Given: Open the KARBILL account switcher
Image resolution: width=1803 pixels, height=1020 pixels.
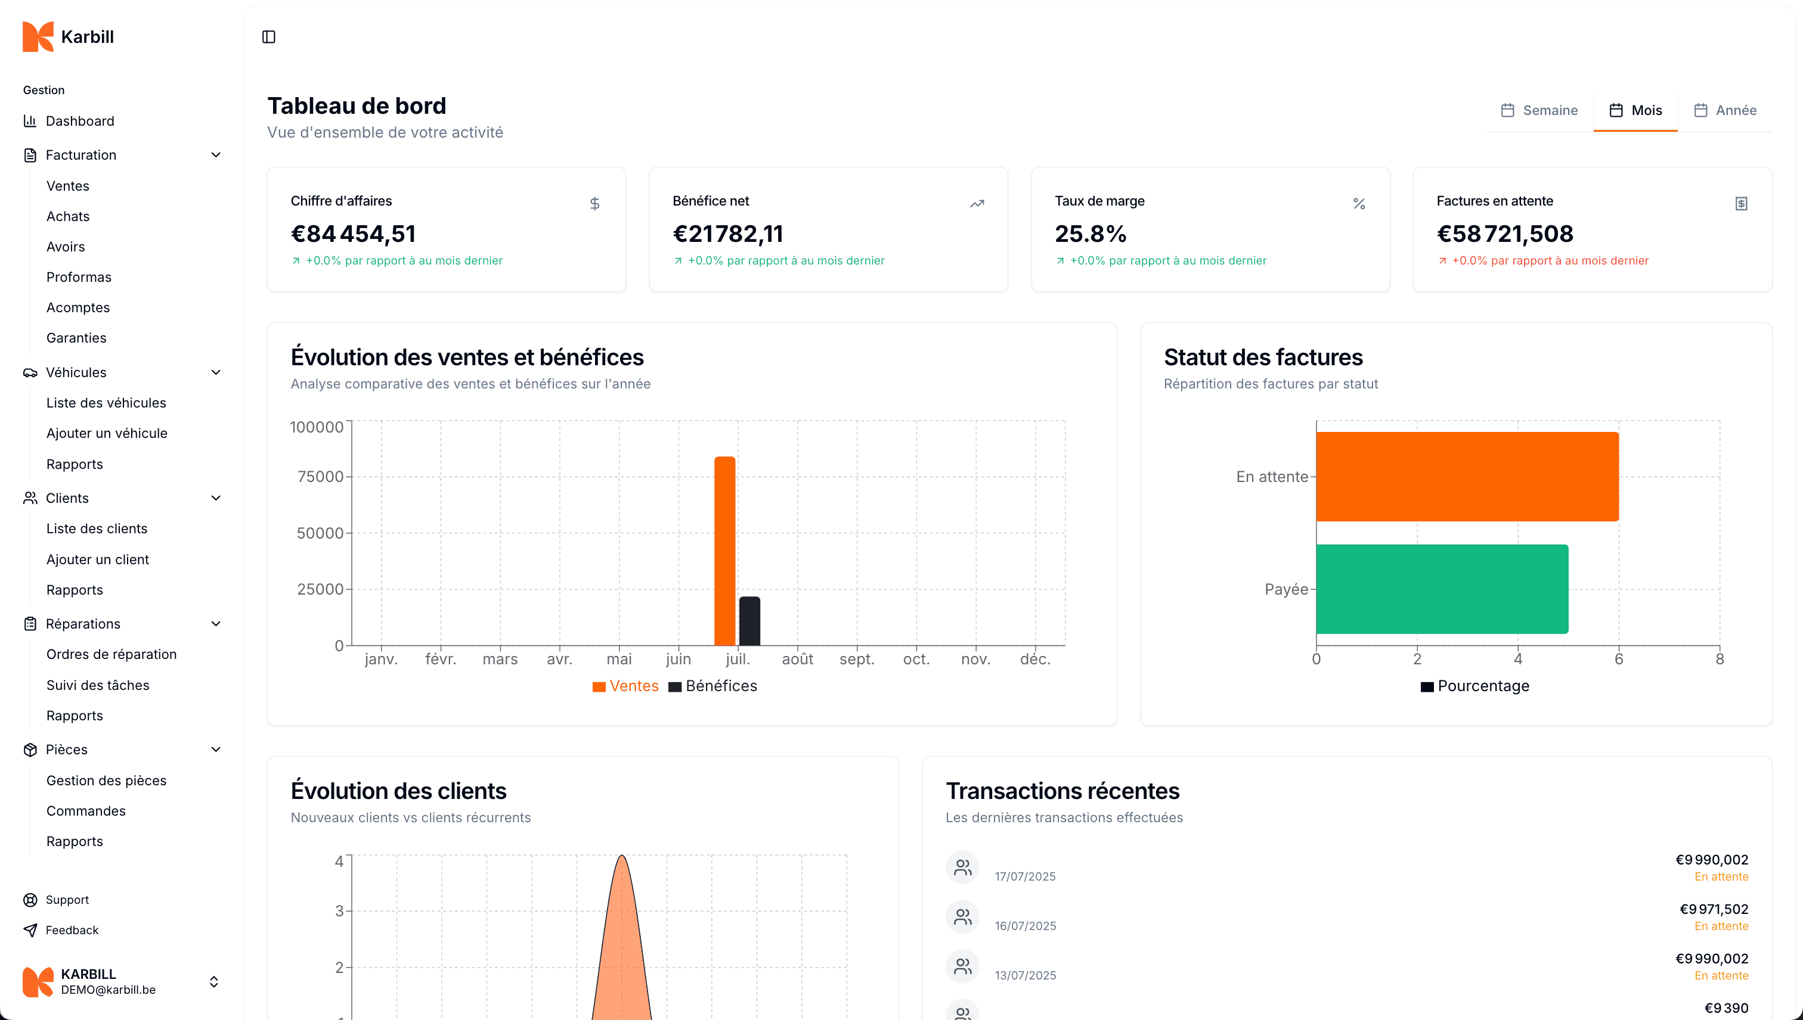Looking at the screenshot, I should (x=214, y=981).
